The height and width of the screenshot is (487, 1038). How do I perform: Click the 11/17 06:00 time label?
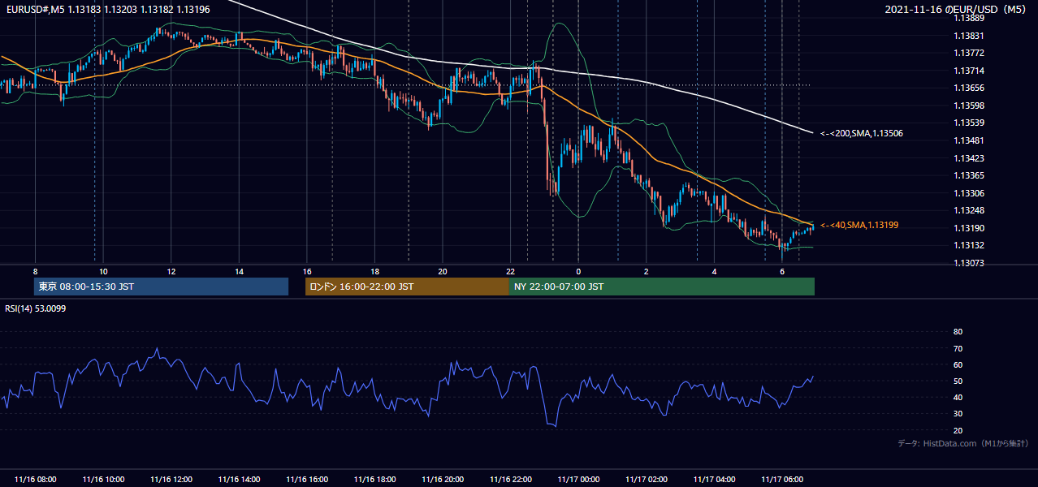click(782, 480)
